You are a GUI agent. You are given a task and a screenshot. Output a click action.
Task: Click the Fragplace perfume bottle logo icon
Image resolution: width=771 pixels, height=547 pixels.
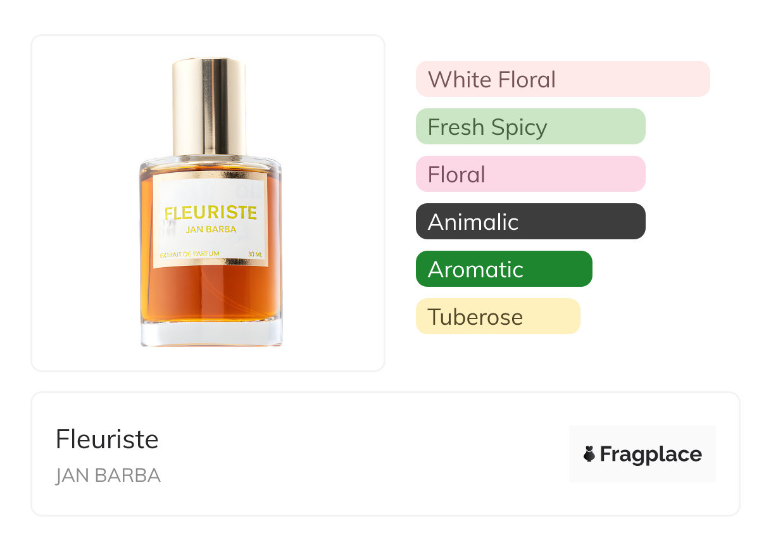[x=589, y=454]
